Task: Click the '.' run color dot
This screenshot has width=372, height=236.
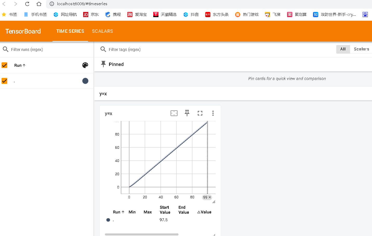Action: point(108,220)
